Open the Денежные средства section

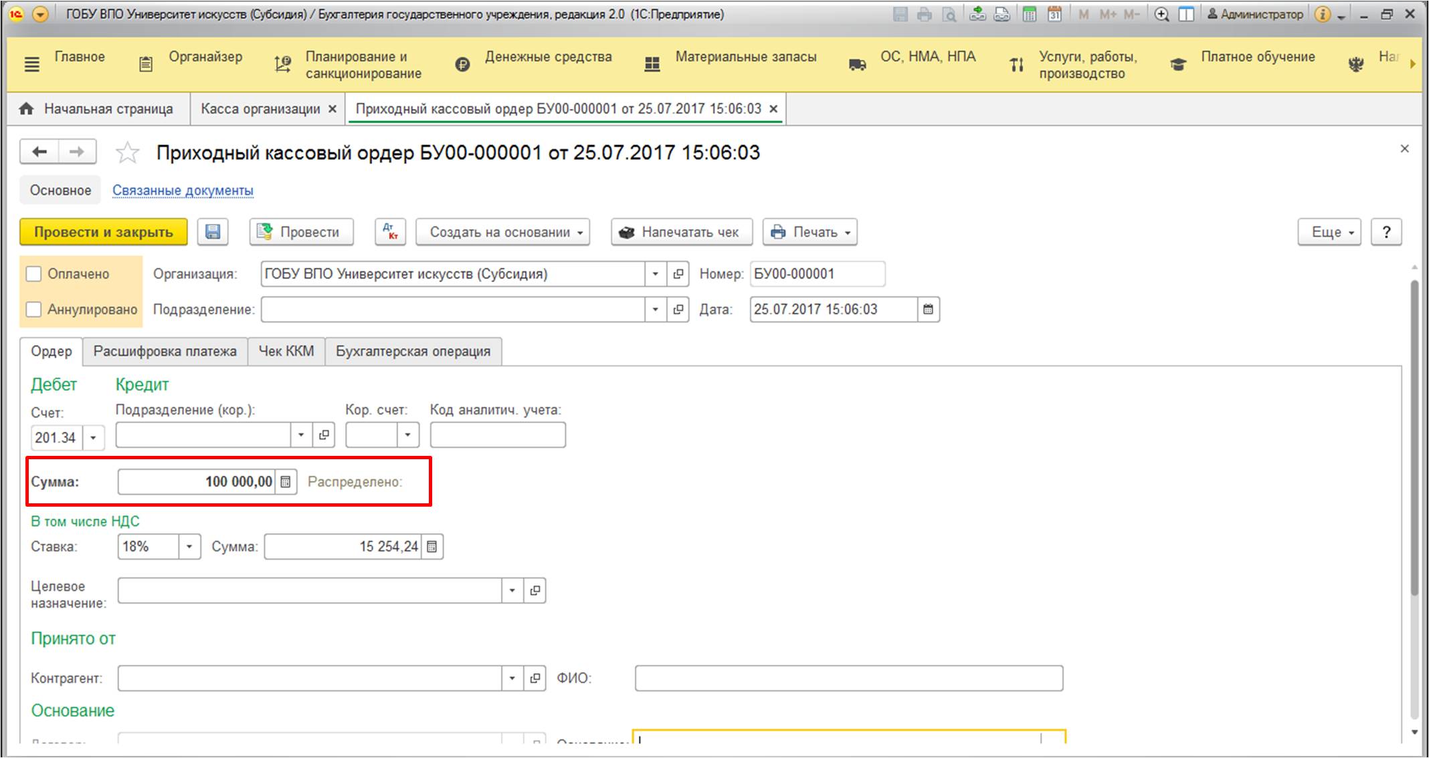[x=547, y=57]
